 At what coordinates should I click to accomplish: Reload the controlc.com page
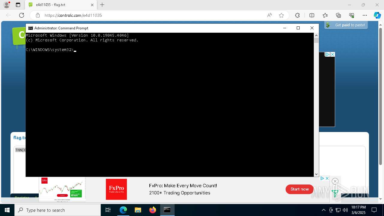[22, 15]
